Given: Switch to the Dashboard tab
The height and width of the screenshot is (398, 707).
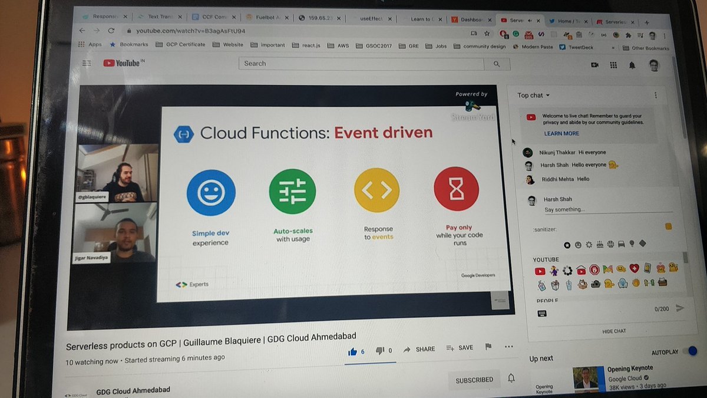Looking at the screenshot, I should click(x=470, y=19).
